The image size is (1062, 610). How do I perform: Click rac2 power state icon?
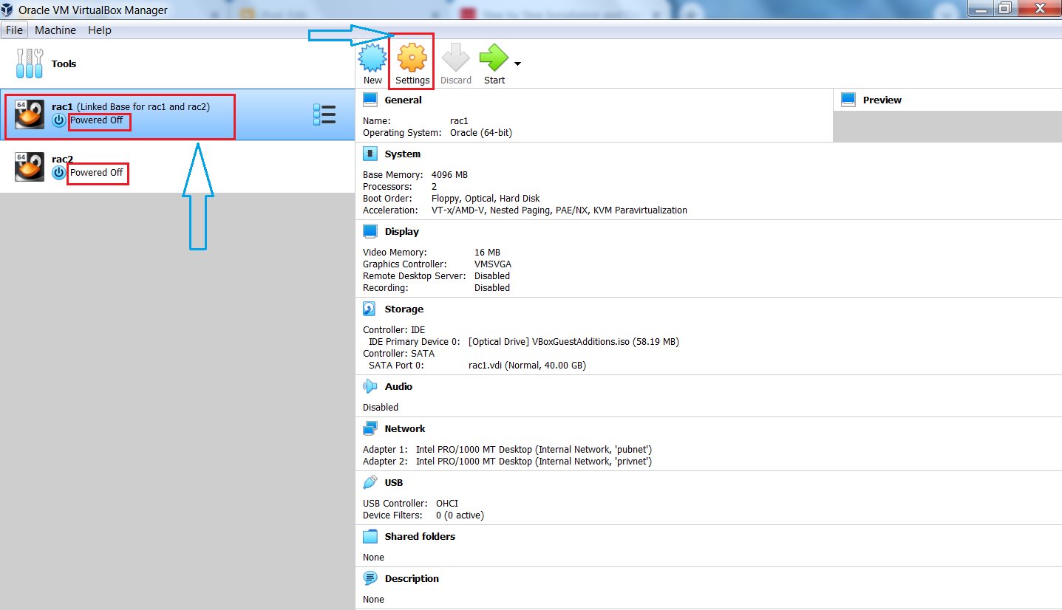pyautogui.click(x=59, y=173)
